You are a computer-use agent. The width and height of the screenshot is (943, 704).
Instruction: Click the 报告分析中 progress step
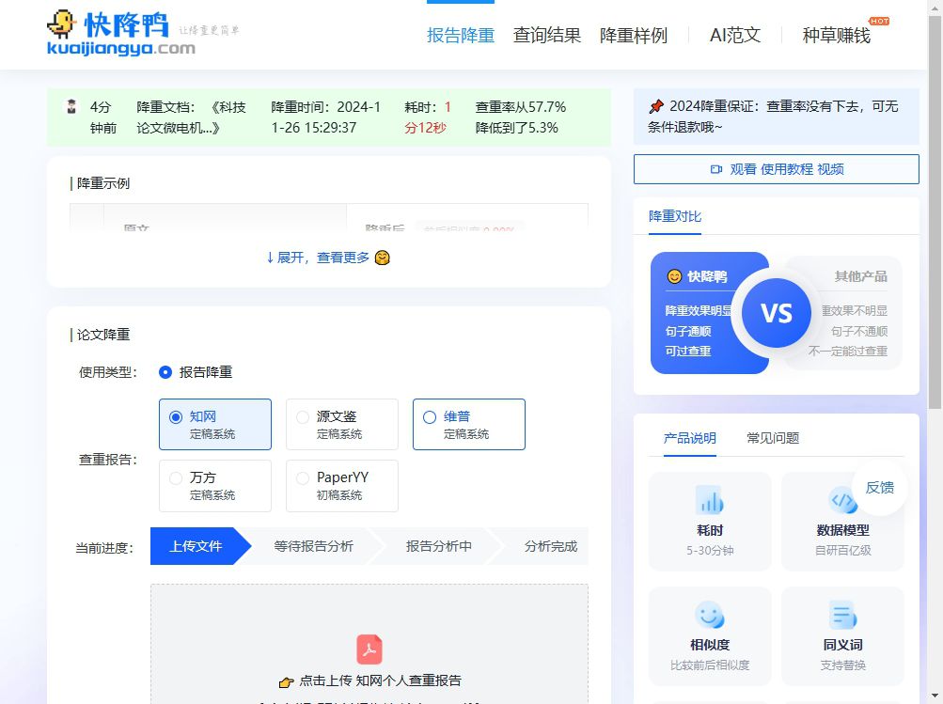[x=438, y=546]
